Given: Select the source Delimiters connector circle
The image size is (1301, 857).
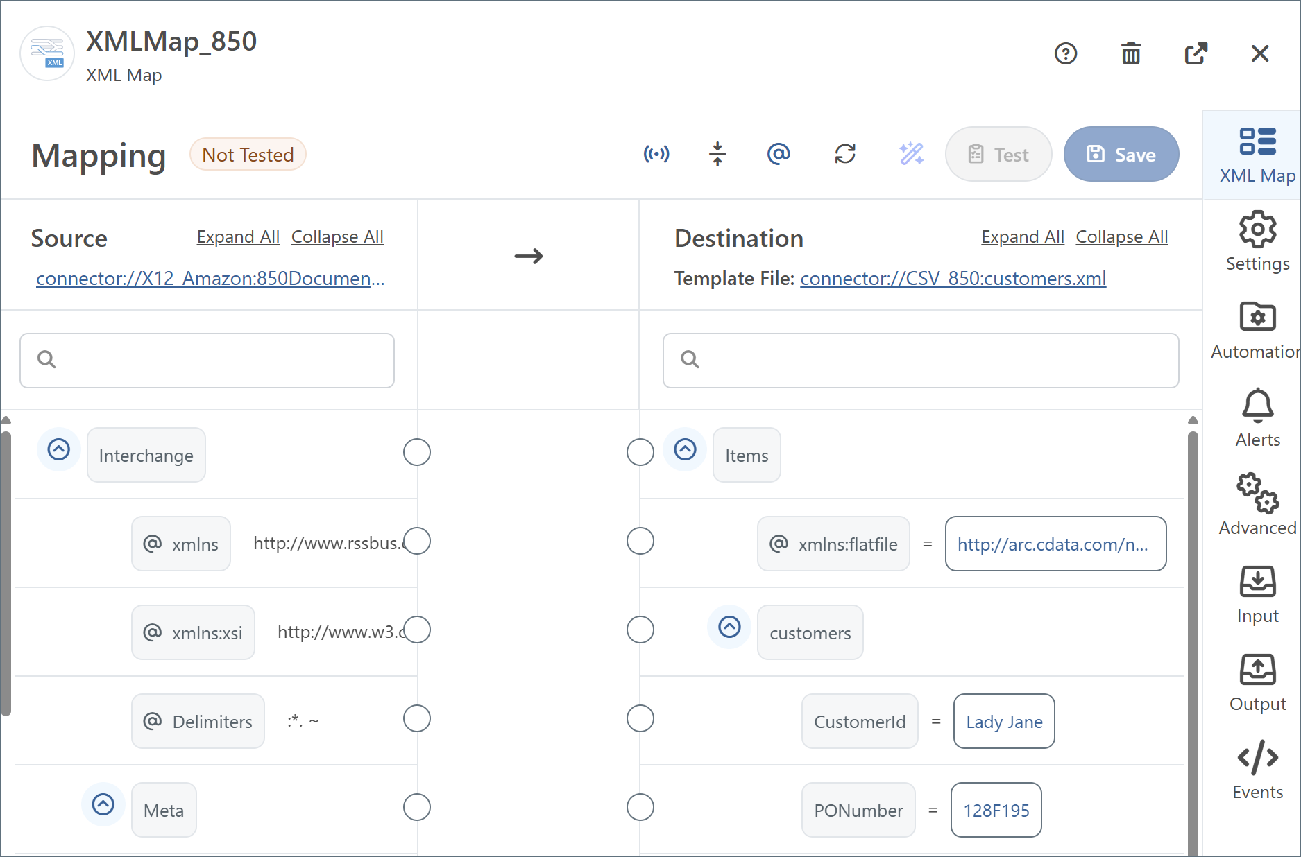Looking at the screenshot, I should point(416,718).
